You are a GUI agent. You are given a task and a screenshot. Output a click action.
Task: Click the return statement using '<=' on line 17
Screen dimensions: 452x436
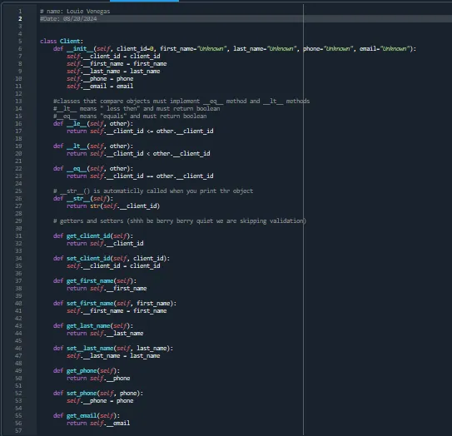[x=140, y=131]
